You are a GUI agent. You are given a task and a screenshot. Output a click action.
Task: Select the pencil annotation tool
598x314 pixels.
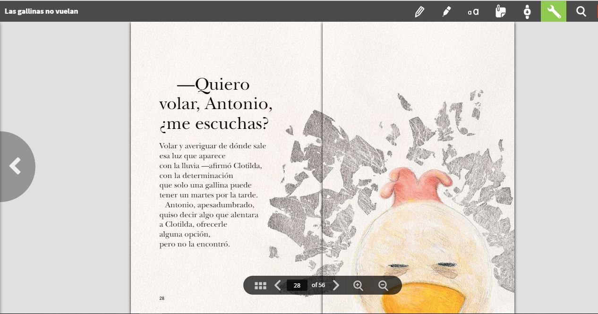click(419, 11)
